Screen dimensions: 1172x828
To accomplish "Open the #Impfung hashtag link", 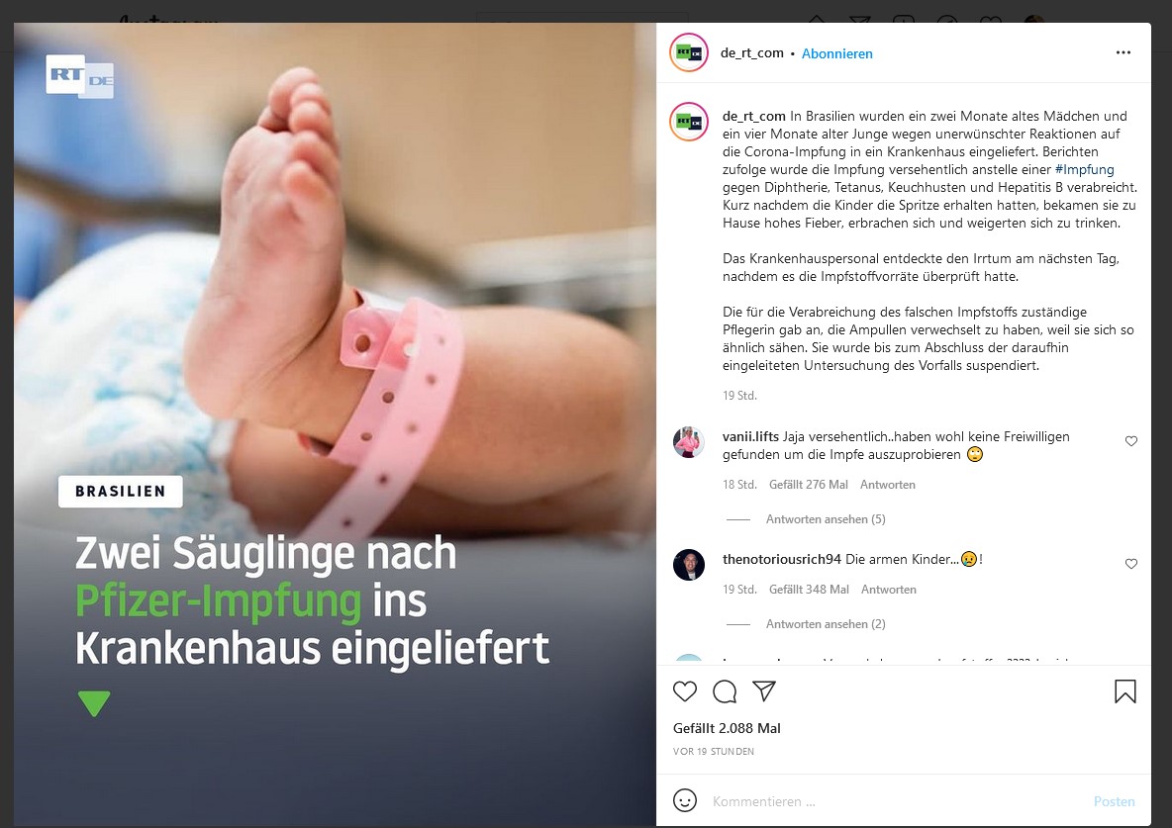I will (1084, 169).
